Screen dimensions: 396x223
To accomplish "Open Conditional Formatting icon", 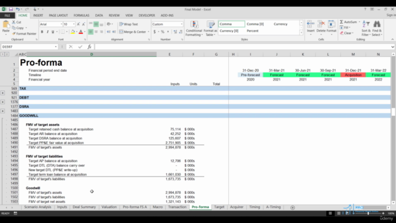I will [x=194, y=25].
